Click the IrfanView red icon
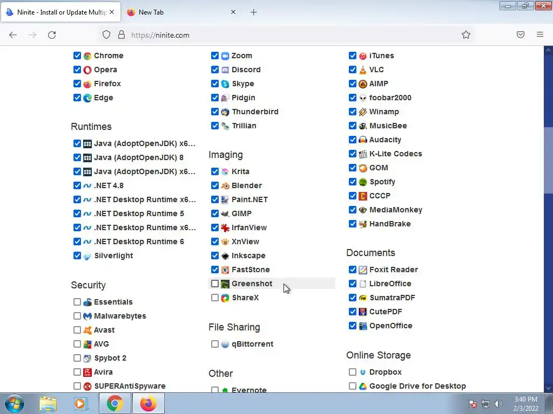The width and height of the screenshot is (553, 414). pyautogui.click(x=225, y=228)
